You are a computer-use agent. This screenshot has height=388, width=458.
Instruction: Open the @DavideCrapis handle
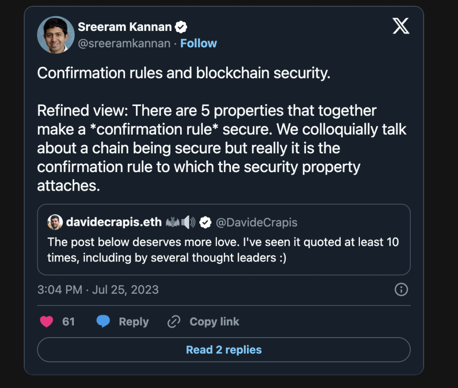pos(257,222)
